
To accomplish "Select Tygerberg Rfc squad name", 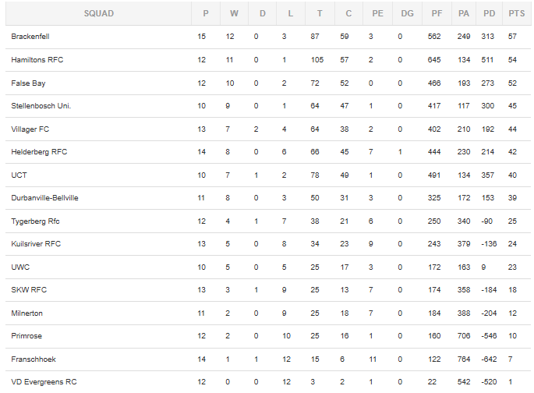I will click(x=35, y=221).
